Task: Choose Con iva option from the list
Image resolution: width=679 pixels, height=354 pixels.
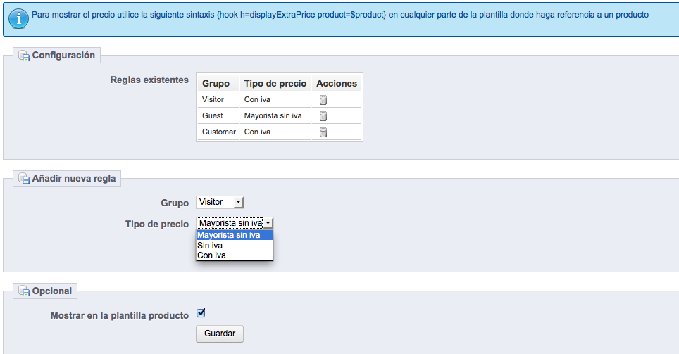Action: pos(235,255)
